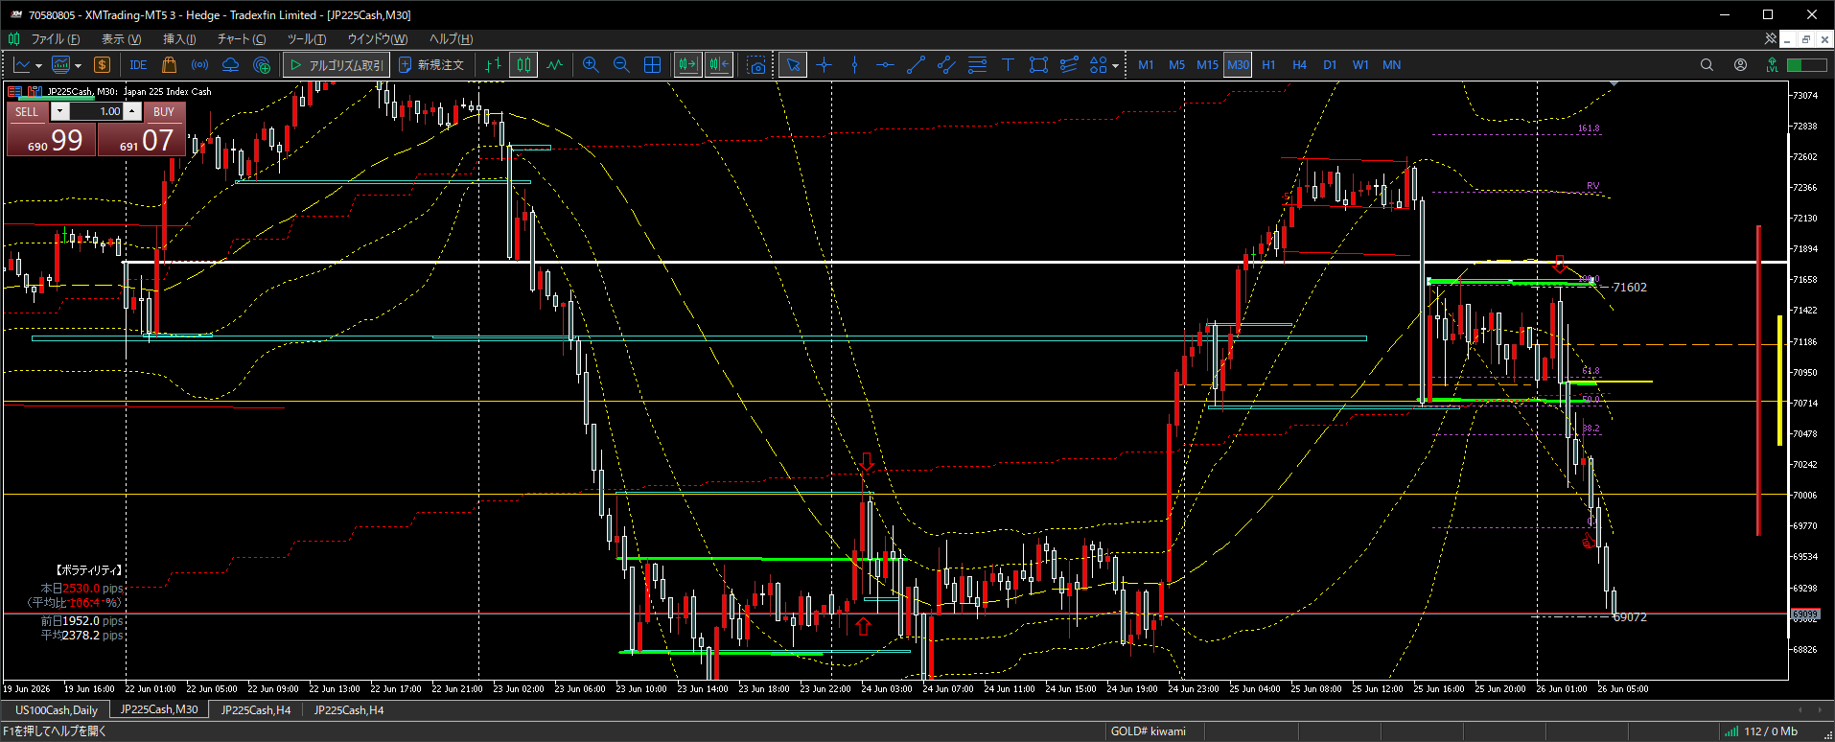The image size is (1835, 742).
Task: Expand the shapes objects dropdown arrow
Action: [1115, 66]
